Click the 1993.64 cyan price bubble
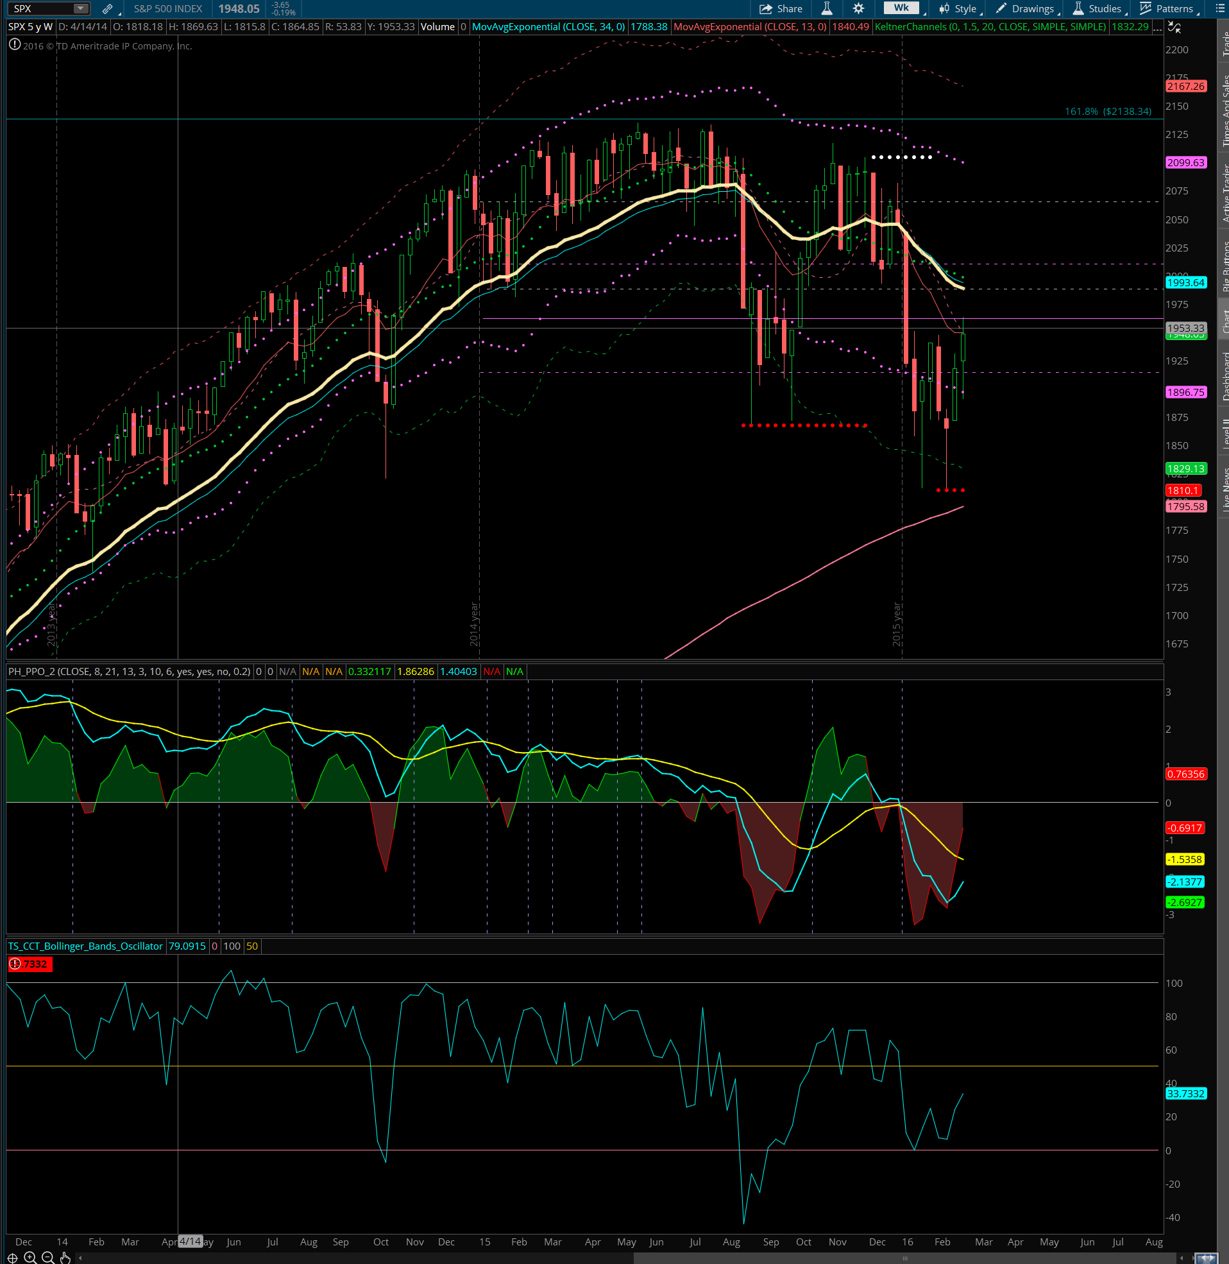Screen dimensions: 1229x1264 tap(1186, 282)
